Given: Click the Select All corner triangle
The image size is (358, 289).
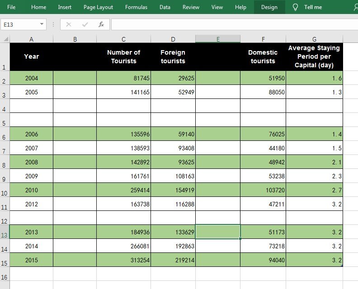Looking at the screenshot, I should pos(6,39).
